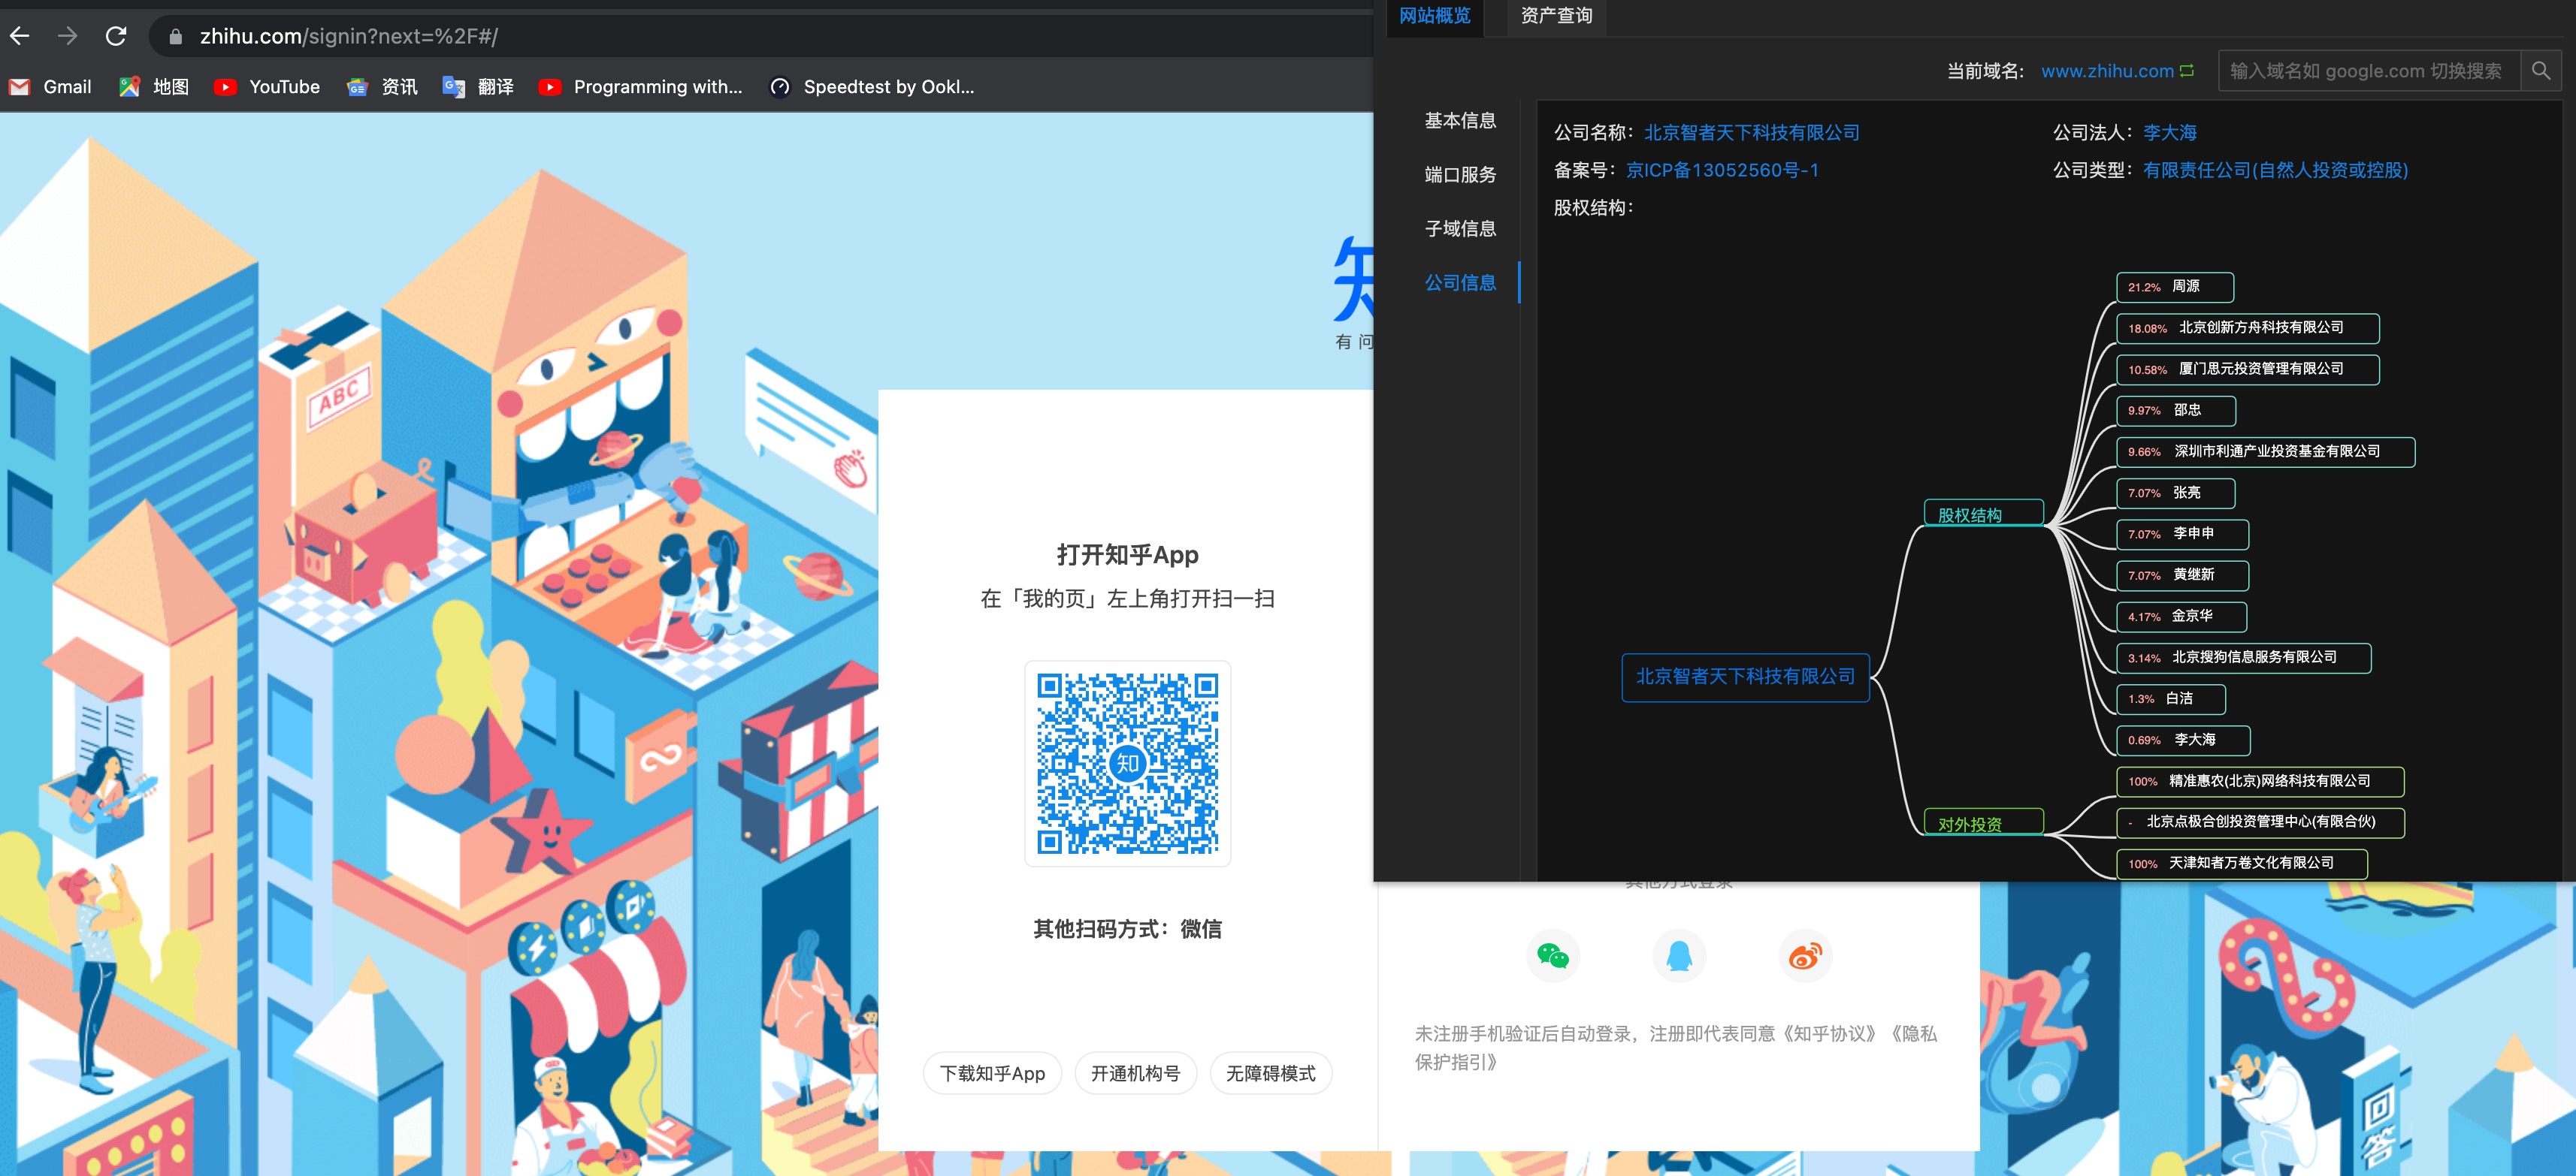The height and width of the screenshot is (1176, 2576).
Task: Select the 18.08% 北京创新方舟科技有限公司 node
Action: click(x=2247, y=327)
